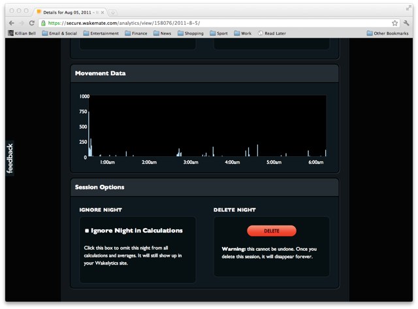The width and height of the screenshot is (418, 309).
Task: Open the Shopping bookmarks folder
Action: point(191,33)
